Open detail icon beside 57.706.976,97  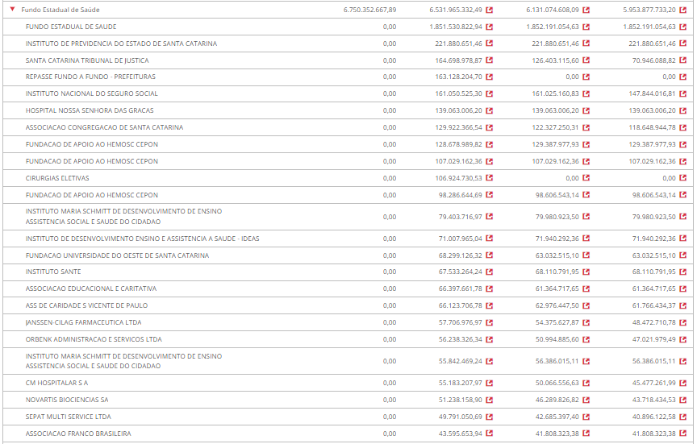(x=490, y=322)
